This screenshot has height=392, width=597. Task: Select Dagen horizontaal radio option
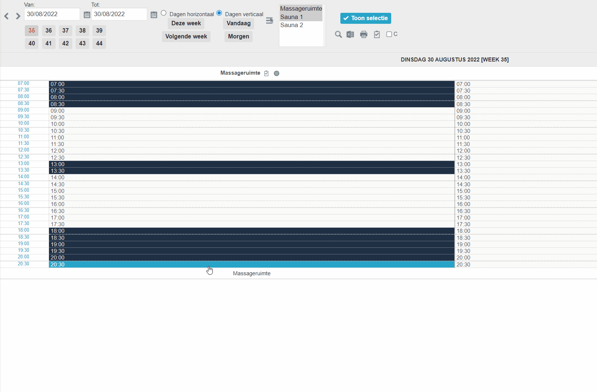(x=164, y=13)
